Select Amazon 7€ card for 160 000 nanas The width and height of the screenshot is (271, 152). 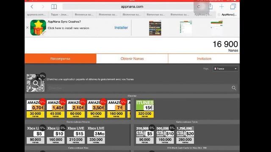point(116,109)
